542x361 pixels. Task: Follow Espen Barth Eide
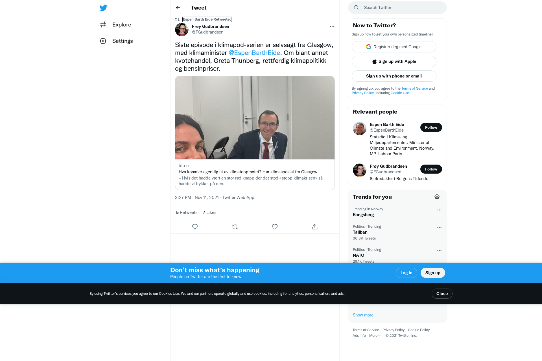coord(431,127)
